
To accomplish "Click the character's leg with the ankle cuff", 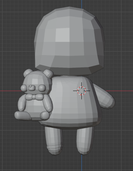I will click(54, 141).
